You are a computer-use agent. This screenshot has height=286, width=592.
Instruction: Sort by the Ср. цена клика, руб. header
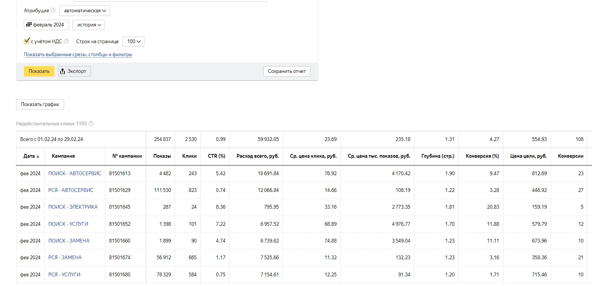click(313, 156)
